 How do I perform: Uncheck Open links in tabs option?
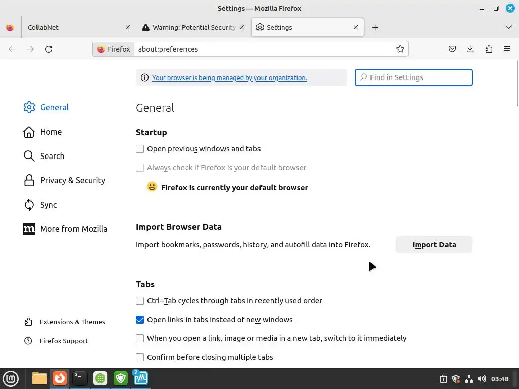point(140,320)
